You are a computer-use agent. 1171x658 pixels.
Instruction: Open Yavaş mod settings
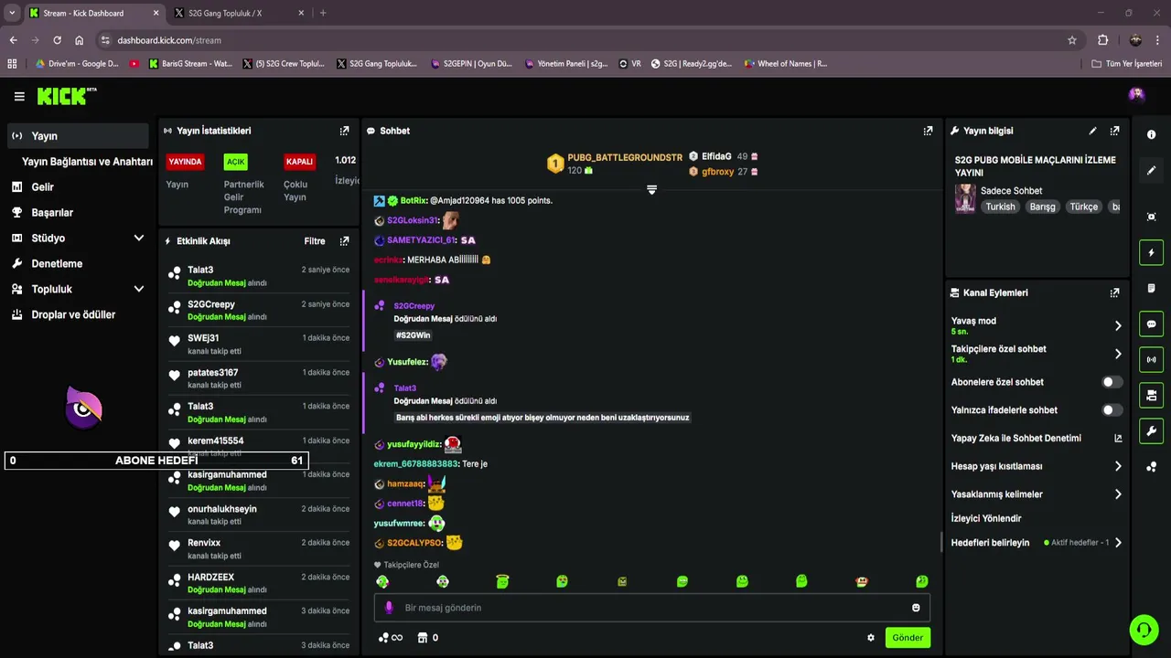[x=1037, y=325]
